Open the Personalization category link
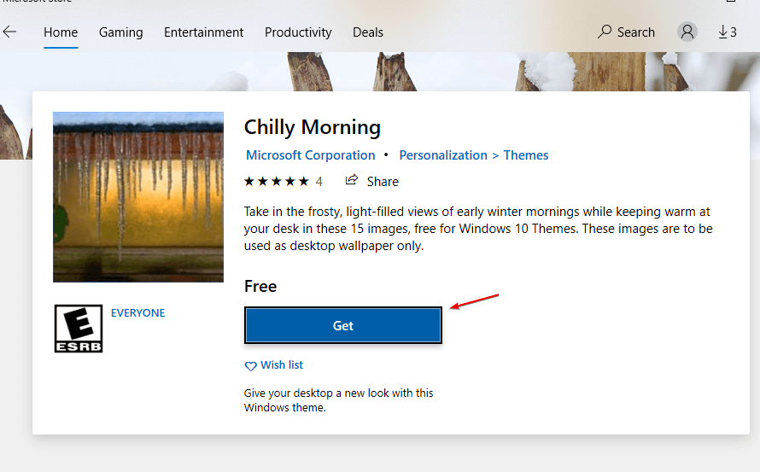Image resolution: width=760 pixels, height=472 pixels. click(x=443, y=155)
